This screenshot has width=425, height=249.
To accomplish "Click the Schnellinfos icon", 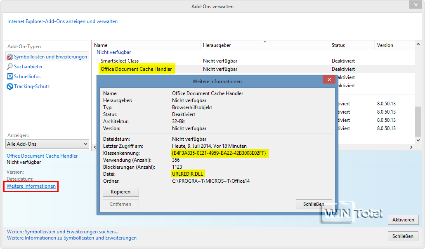I will click(x=10, y=77).
